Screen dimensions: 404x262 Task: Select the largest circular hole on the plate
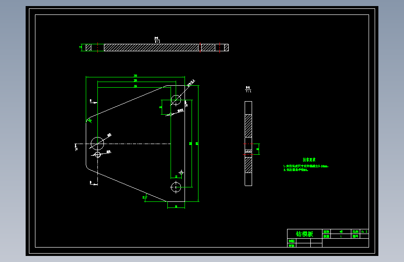pyautogui.click(x=97, y=144)
